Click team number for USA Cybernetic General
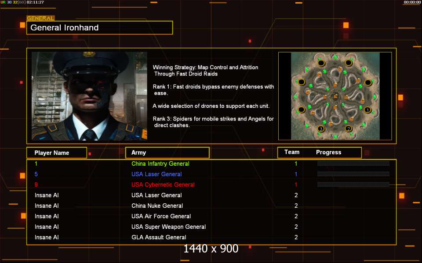This screenshot has height=263, width=422. tap(296, 185)
